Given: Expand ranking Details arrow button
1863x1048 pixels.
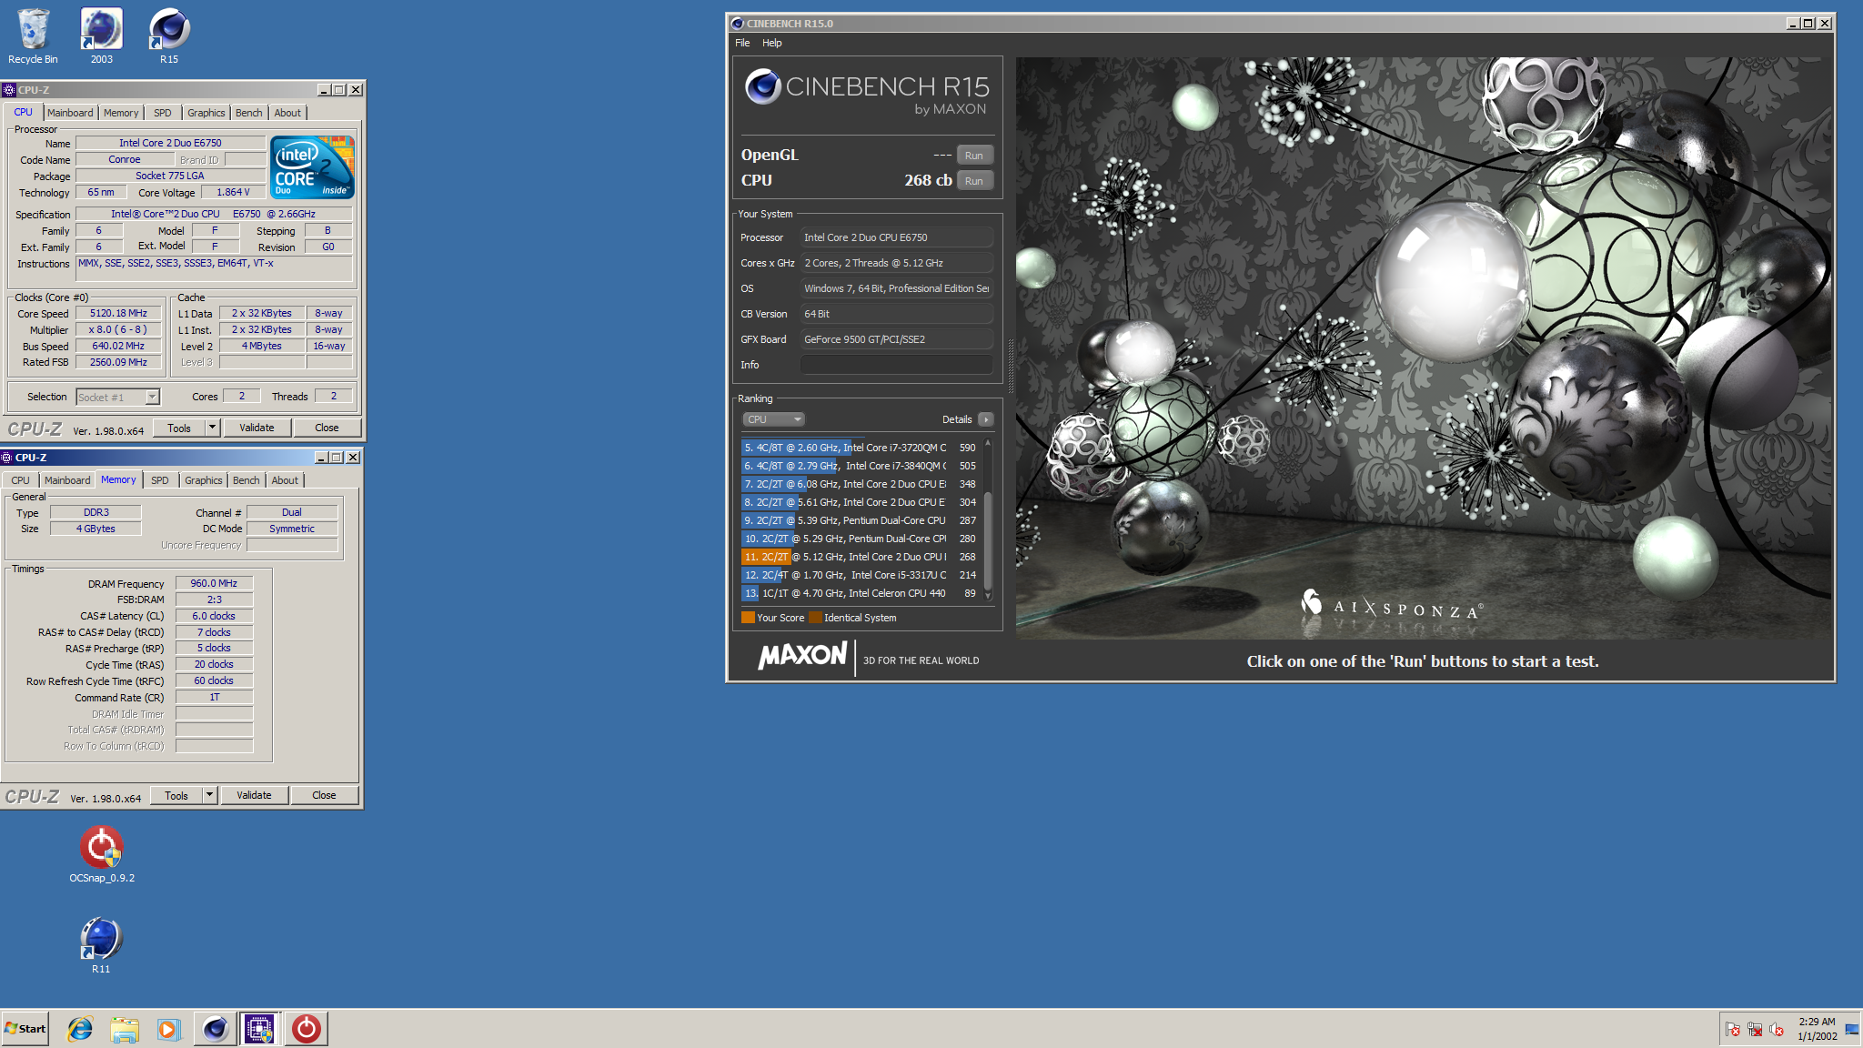Looking at the screenshot, I should [x=985, y=419].
